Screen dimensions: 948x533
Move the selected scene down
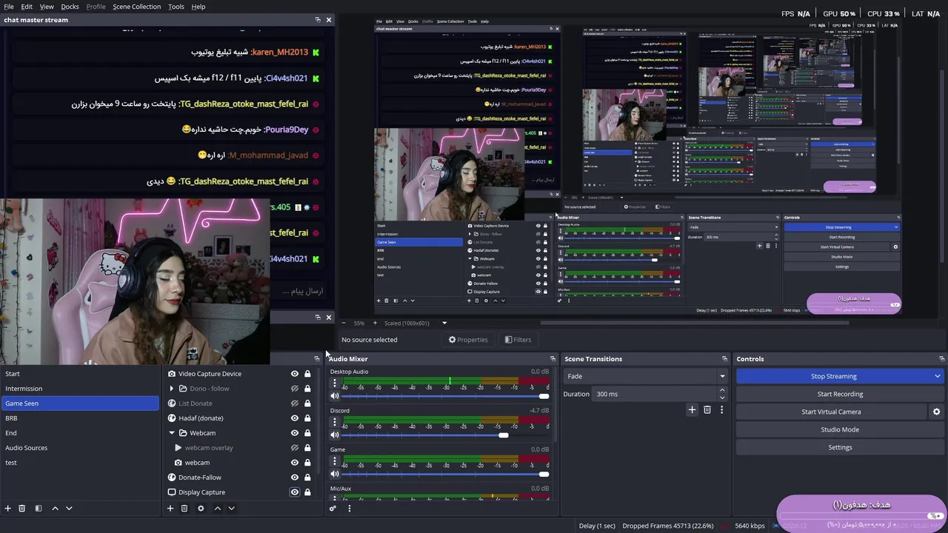pyautogui.click(x=69, y=509)
